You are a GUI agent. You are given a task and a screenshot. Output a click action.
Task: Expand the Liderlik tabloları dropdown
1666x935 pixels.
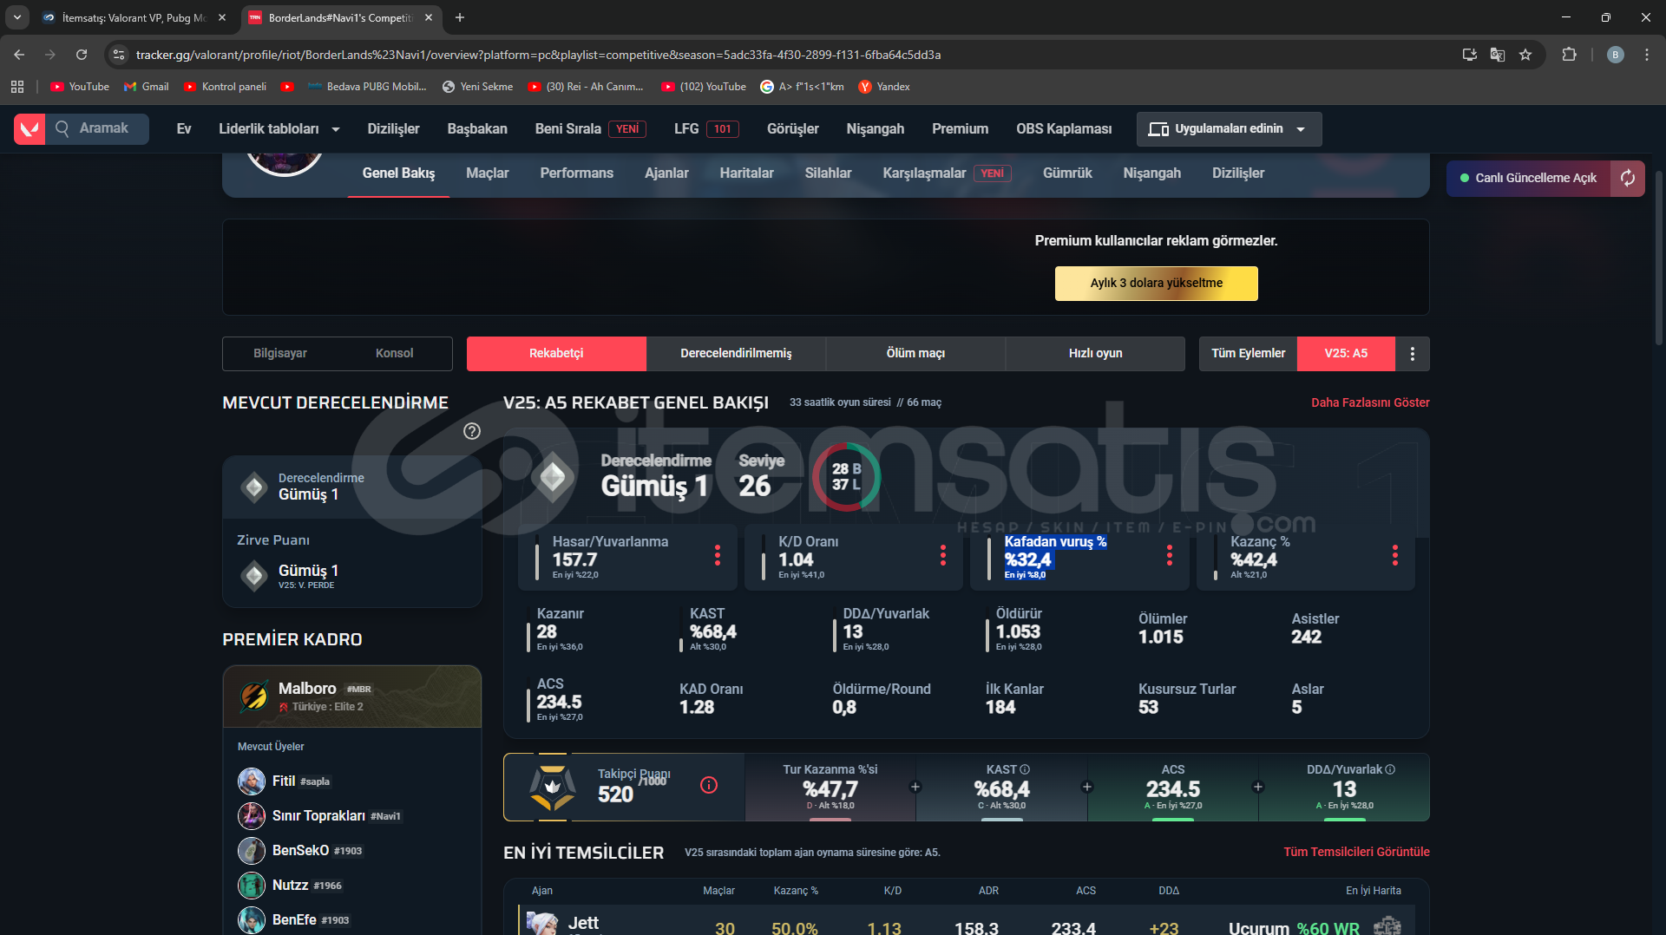(279, 129)
